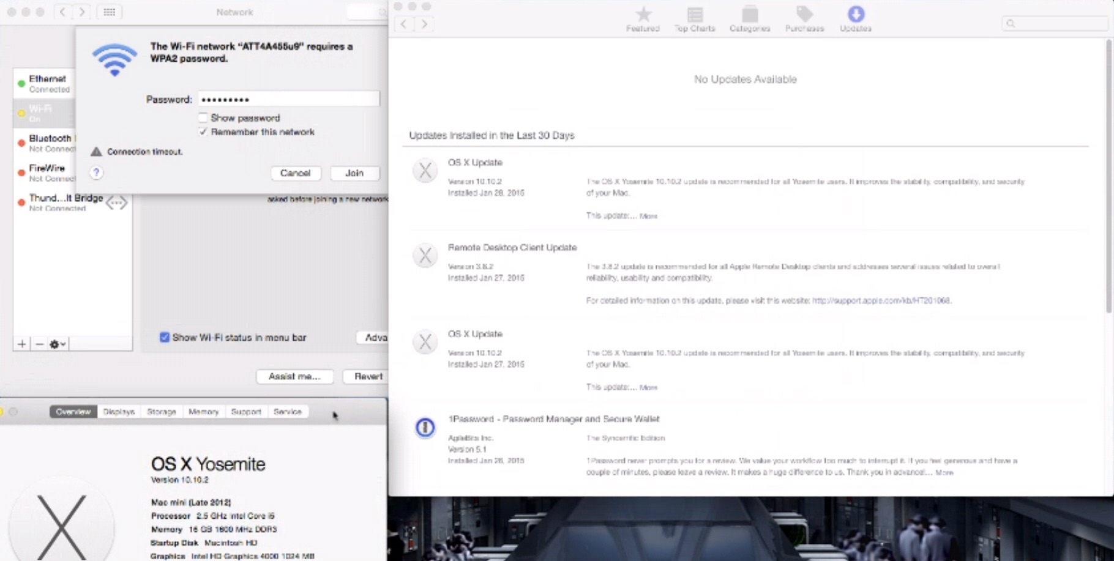The width and height of the screenshot is (1114, 561).
Task: Open Advanced network settings
Action: click(372, 337)
